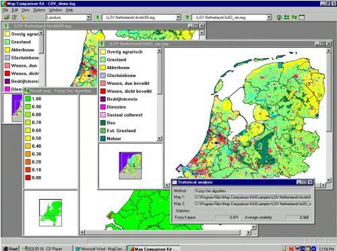337x251 pixels.
Task: Open the Edit menu
Action: pos(15,10)
